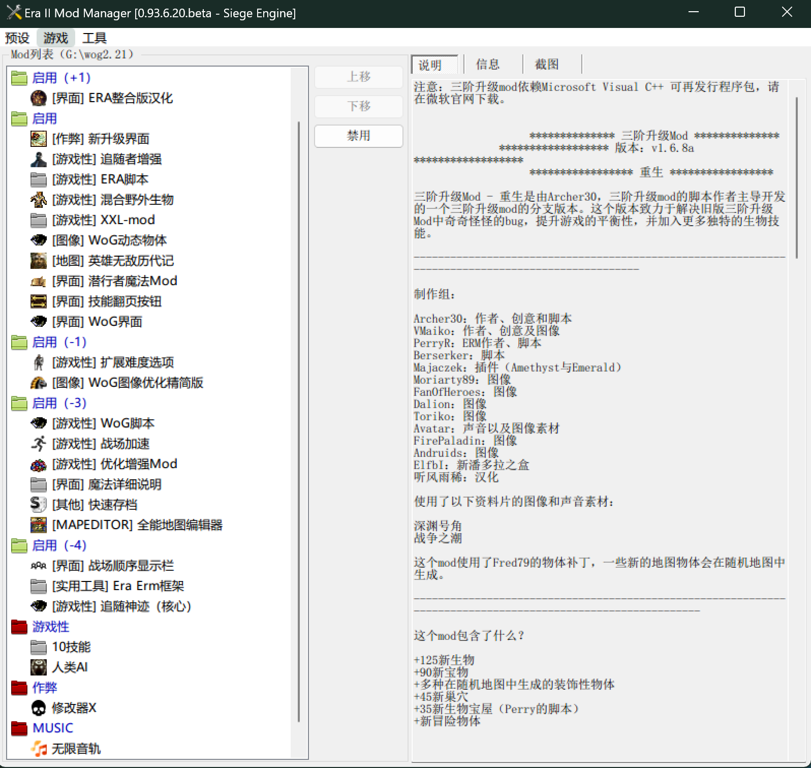Click the 优化增强Mod icon
The height and width of the screenshot is (768, 811).
pos(39,464)
